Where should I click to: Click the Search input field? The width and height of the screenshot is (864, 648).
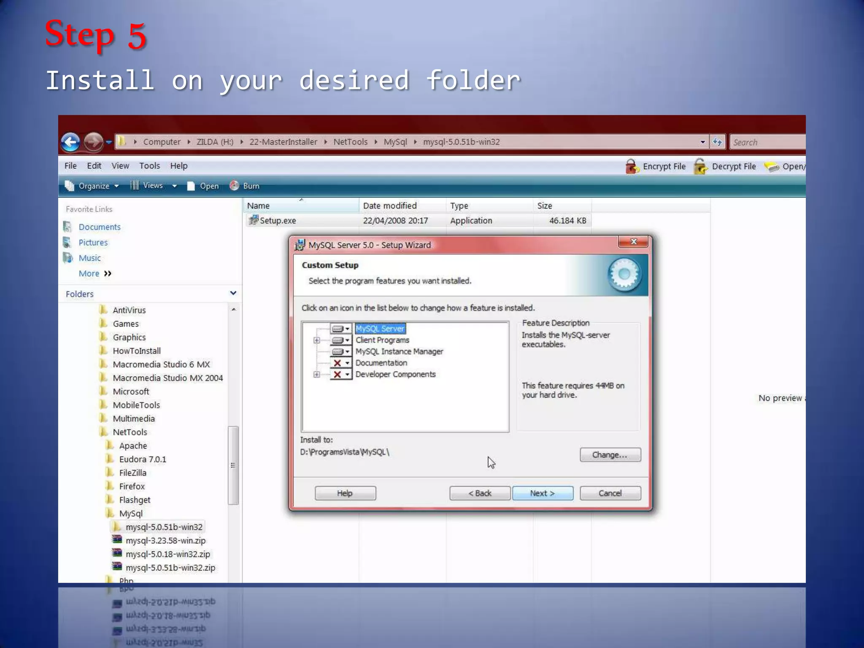tap(768, 142)
